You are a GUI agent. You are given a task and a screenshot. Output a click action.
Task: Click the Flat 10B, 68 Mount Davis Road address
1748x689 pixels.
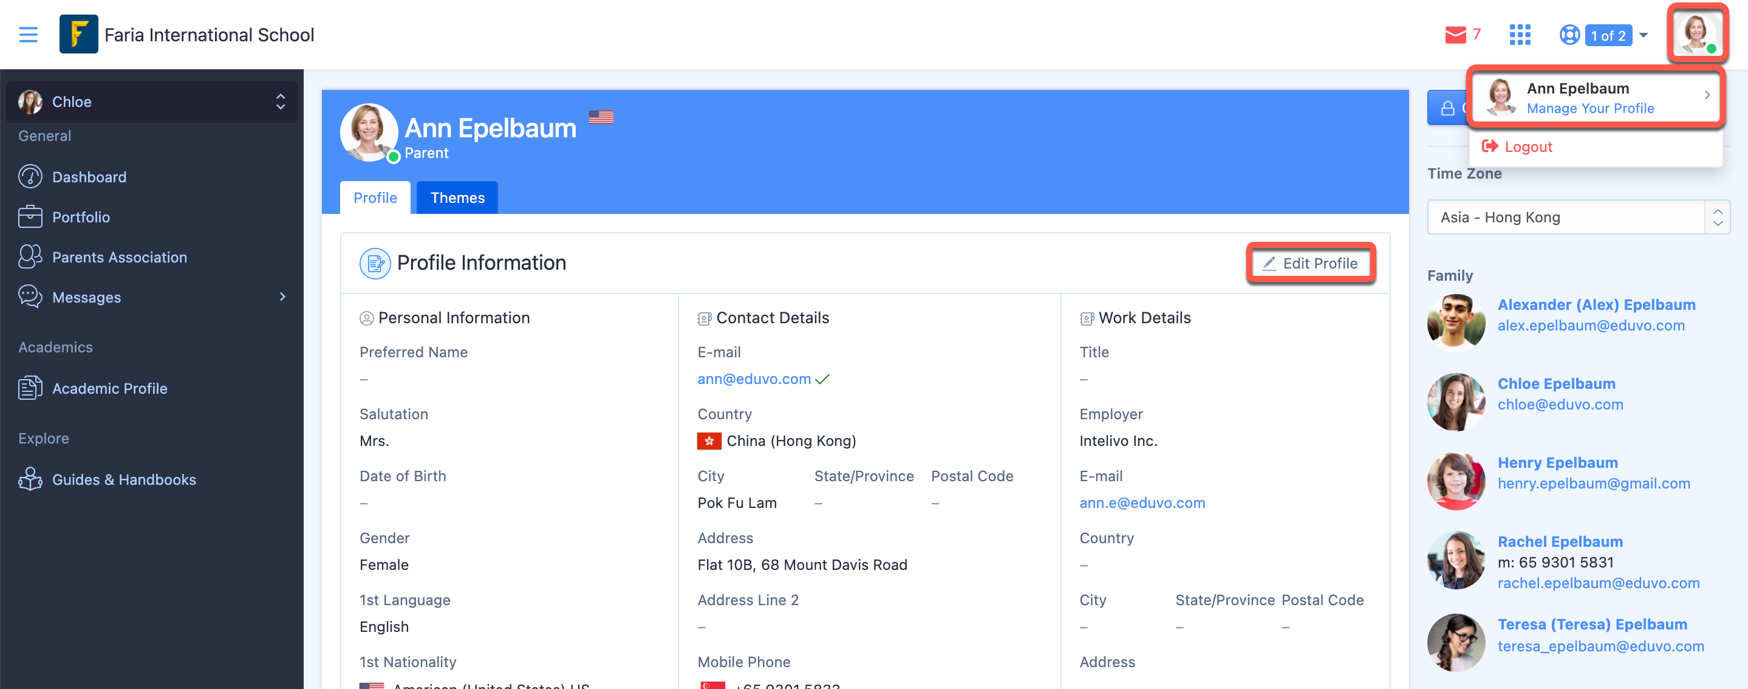click(802, 565)
